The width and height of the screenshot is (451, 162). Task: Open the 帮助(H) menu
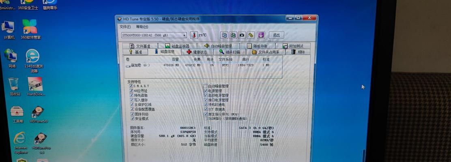[142, 27]
